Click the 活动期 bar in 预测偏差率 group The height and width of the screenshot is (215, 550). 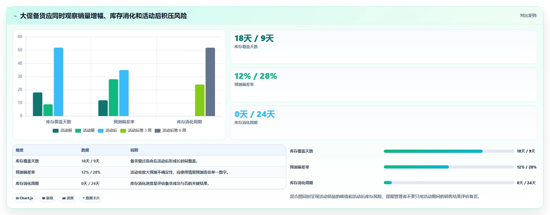pyautogui.click(x=114, y=97)
